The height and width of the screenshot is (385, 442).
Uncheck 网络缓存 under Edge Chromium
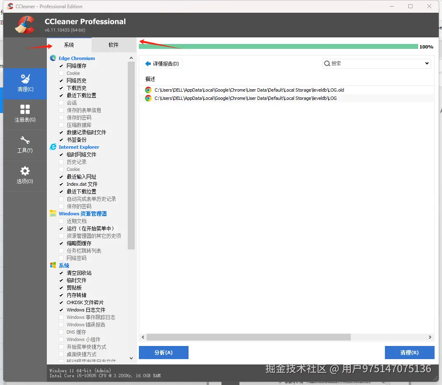click(61, 66)
